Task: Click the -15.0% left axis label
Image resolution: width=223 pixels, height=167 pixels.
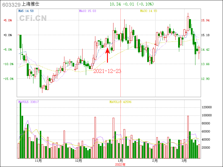Action: (x=8, y=79)
